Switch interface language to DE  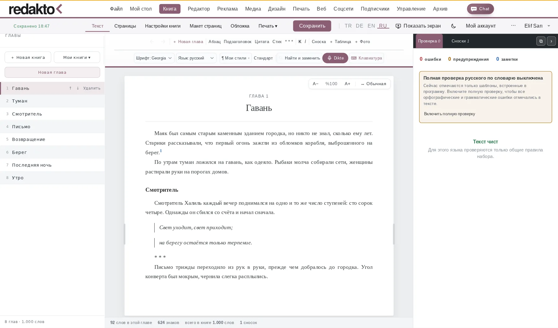coord(360,26)
